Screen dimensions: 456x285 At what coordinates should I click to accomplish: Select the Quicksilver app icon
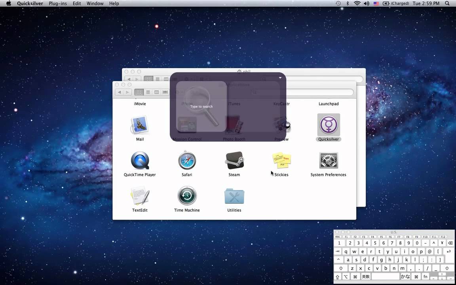point(328,125)
